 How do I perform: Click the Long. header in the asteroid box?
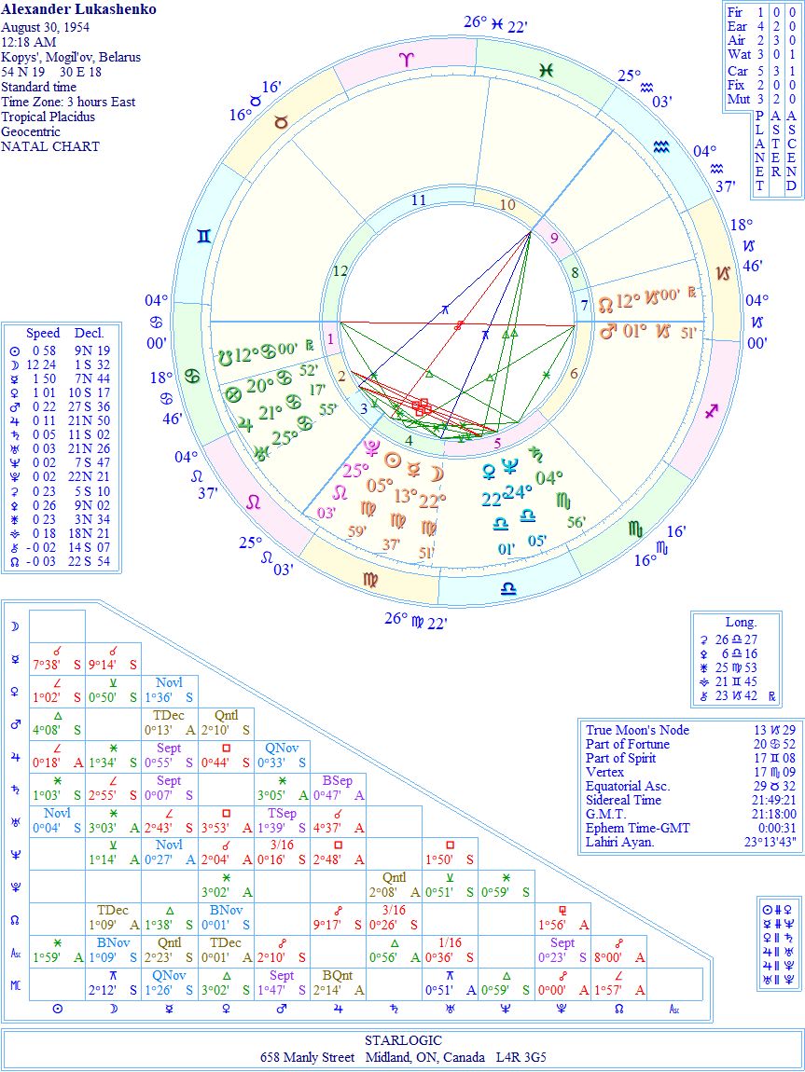coord(741,622)
